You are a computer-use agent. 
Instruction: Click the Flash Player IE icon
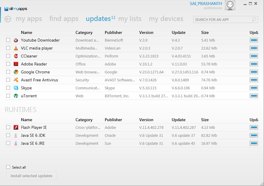[15, 127]
